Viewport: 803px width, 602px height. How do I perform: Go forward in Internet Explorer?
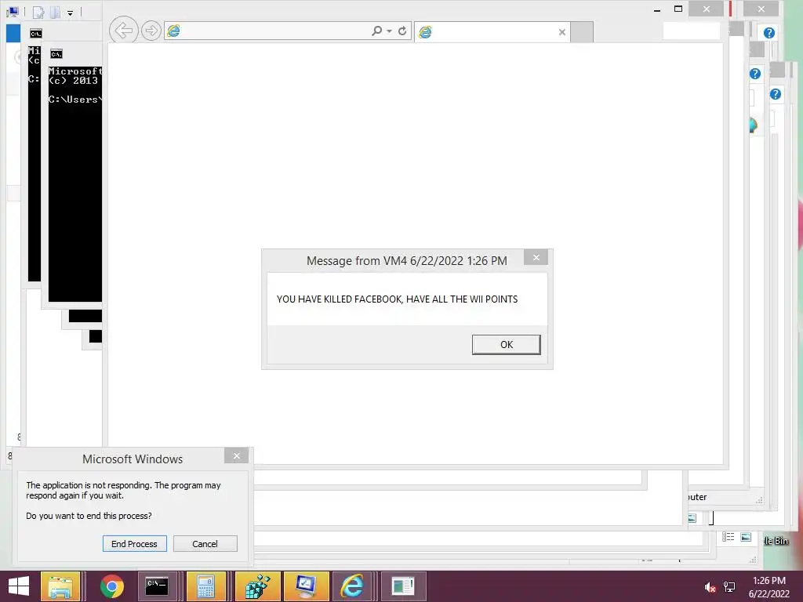151,31
